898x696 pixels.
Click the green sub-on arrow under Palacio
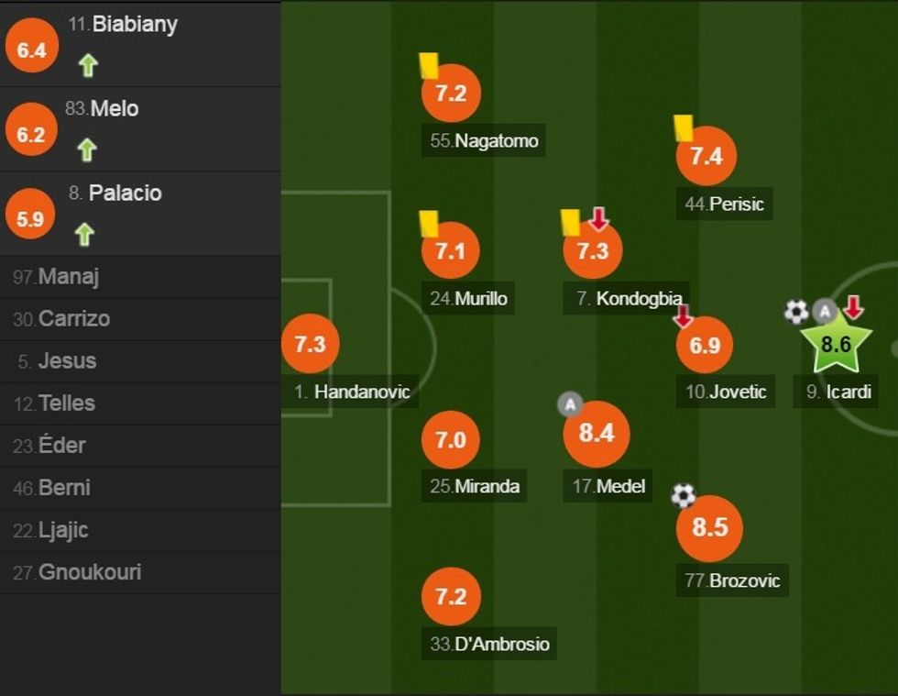coord(84,235)
